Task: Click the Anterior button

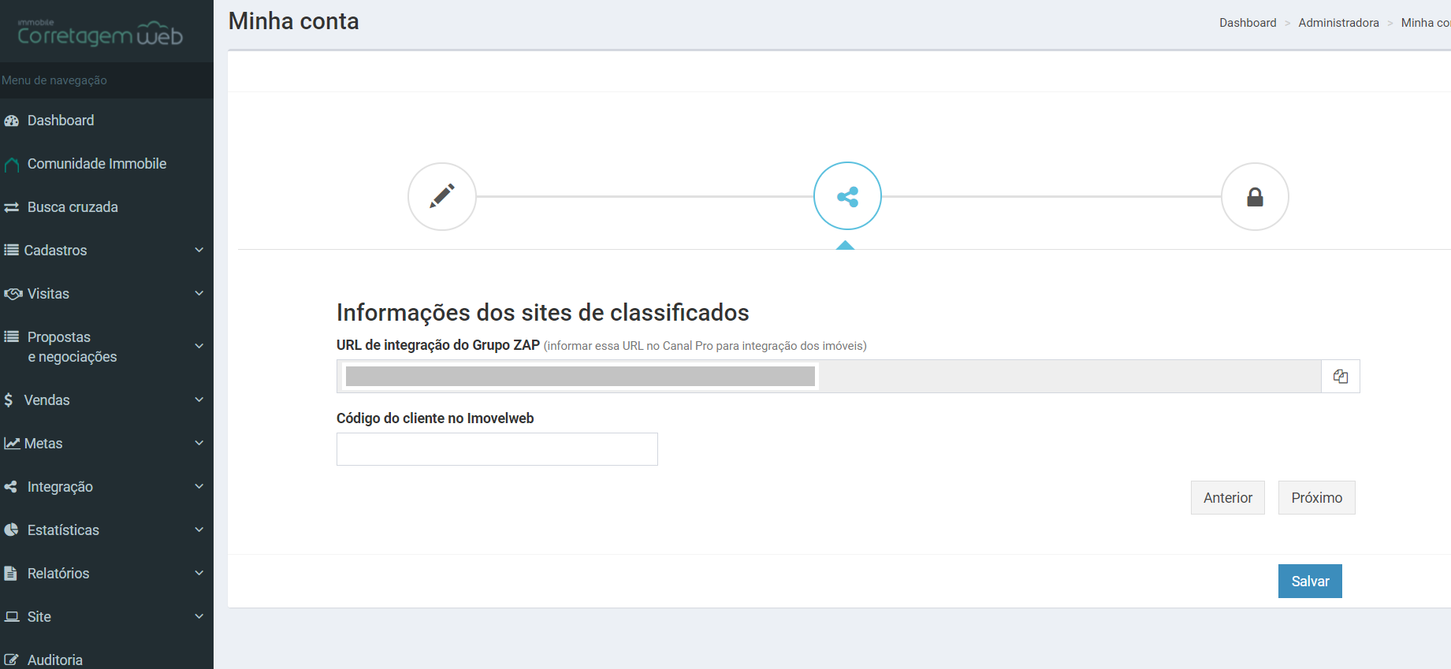Action: point(1228,498)
